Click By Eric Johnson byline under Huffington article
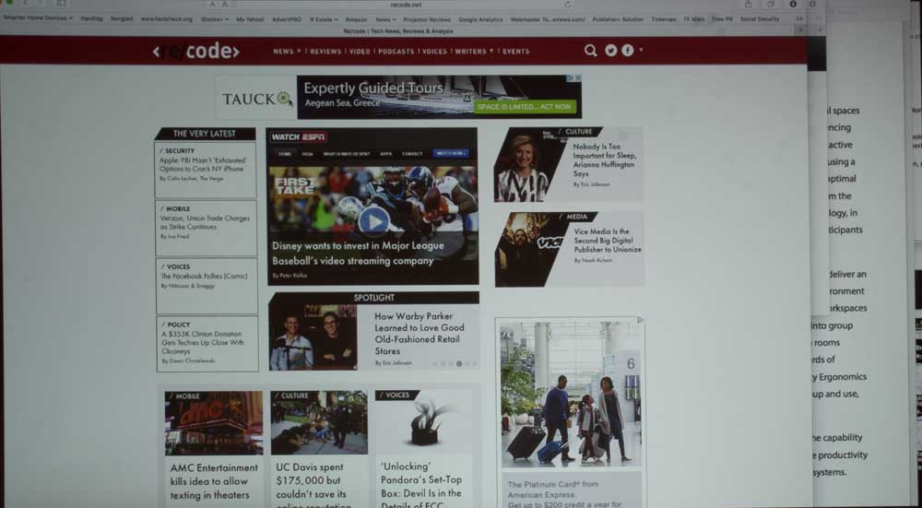 [591, 184]
